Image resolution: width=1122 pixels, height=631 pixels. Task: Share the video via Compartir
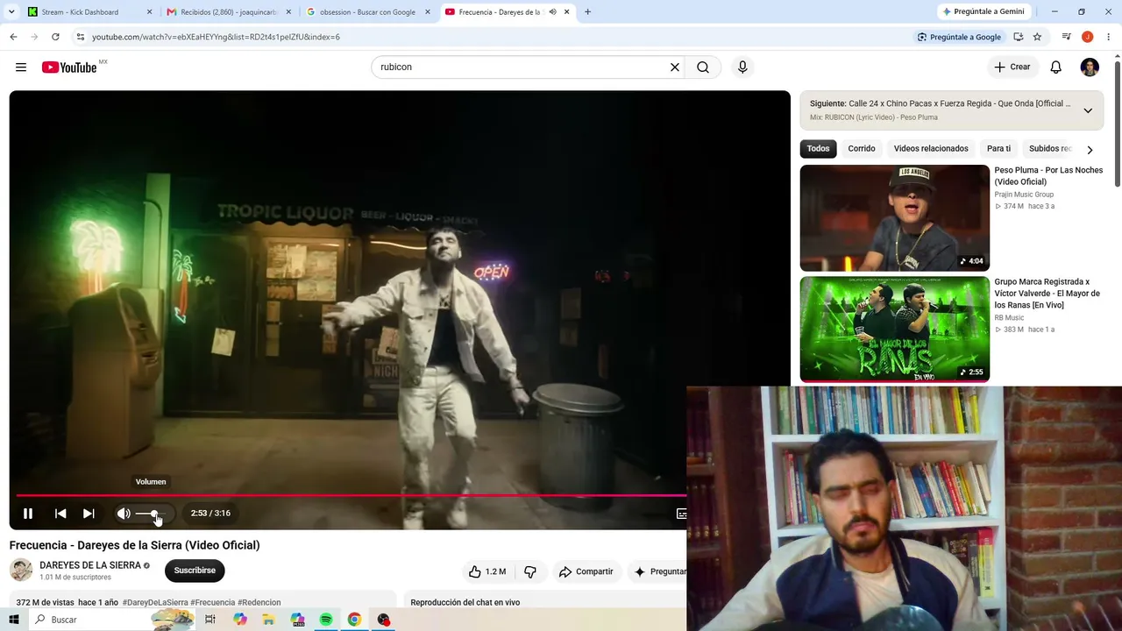pos(586,571)
